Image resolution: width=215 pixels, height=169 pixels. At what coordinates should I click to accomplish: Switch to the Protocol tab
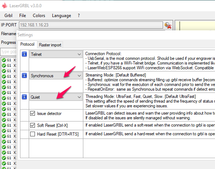tap(27, 44)
